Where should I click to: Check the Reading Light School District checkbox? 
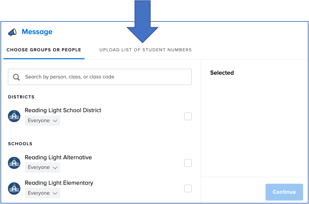pos(188,116)
